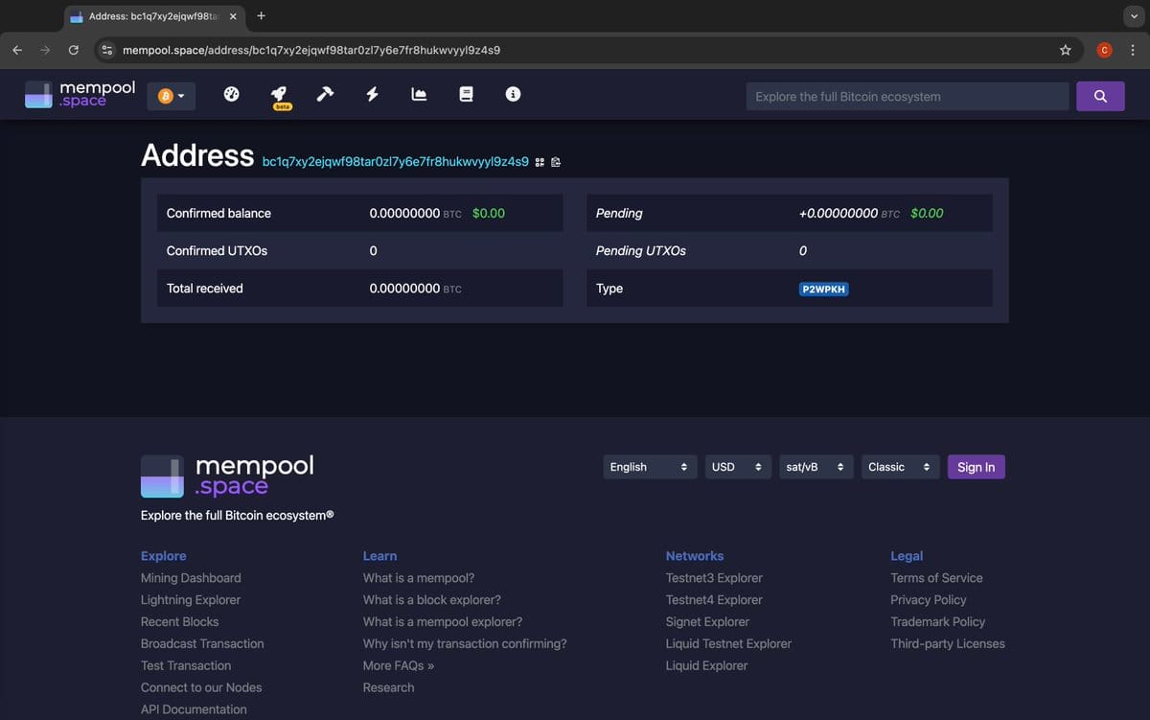Open the USD currency dropdown
This screenshot has width=1150, height=720.
tap(738, 467)
